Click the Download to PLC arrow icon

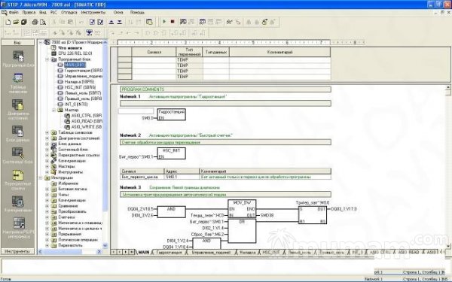(x=119, y=22)
